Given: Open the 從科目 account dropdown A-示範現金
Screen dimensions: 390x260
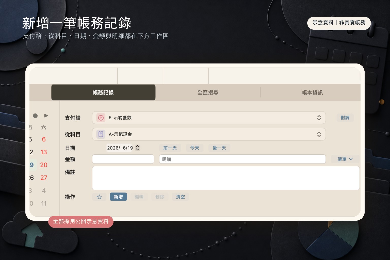Looking at the screenshot, I should pyautogui.click(x=209, y=134).
